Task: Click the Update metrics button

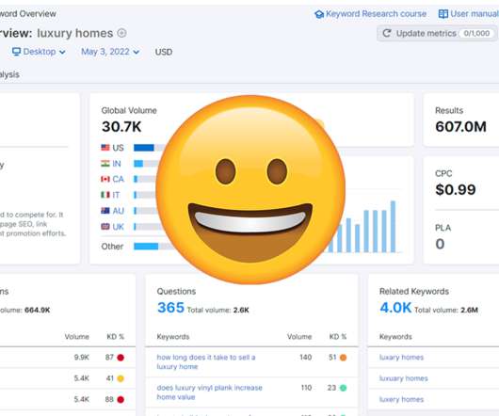Action: 438,33
